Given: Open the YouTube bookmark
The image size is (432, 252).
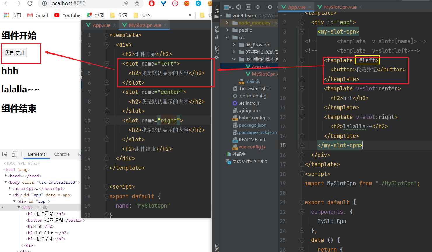Looking at the screenshot, I should pos(67,15).
